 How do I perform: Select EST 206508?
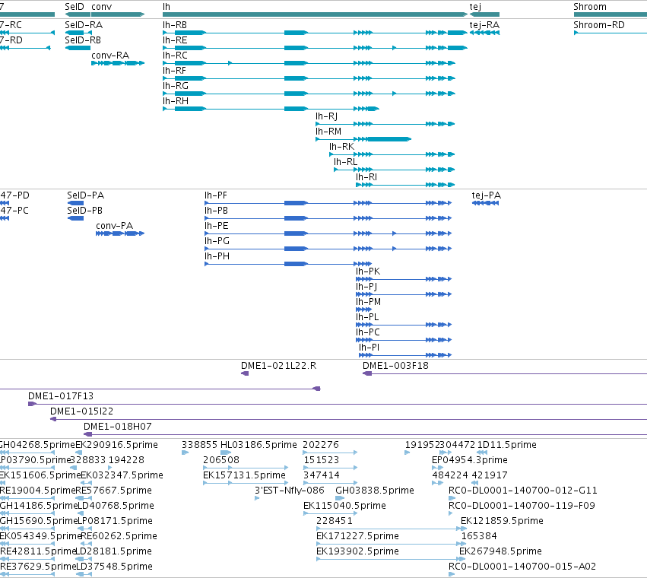(246, 468)
